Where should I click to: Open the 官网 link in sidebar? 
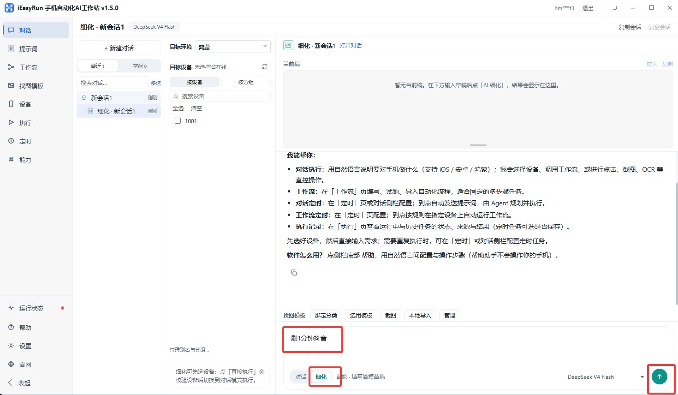(36, 365)
